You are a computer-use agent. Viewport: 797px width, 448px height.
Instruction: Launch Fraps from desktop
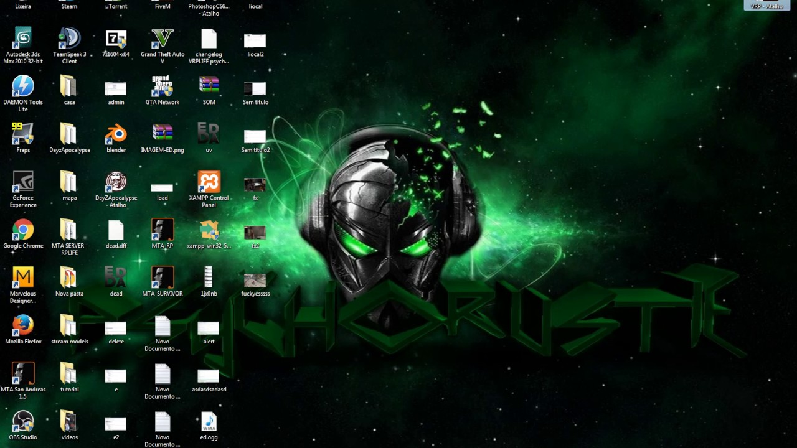[x=23, y=134]
